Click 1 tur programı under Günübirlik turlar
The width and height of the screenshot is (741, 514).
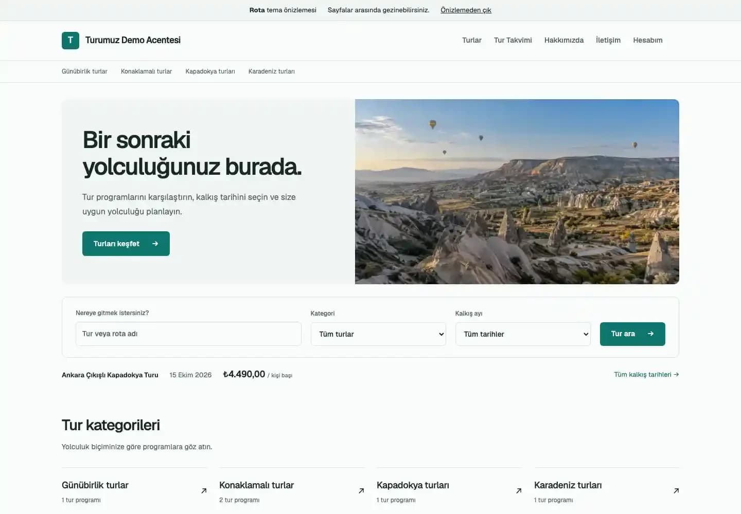coord(81,500)
